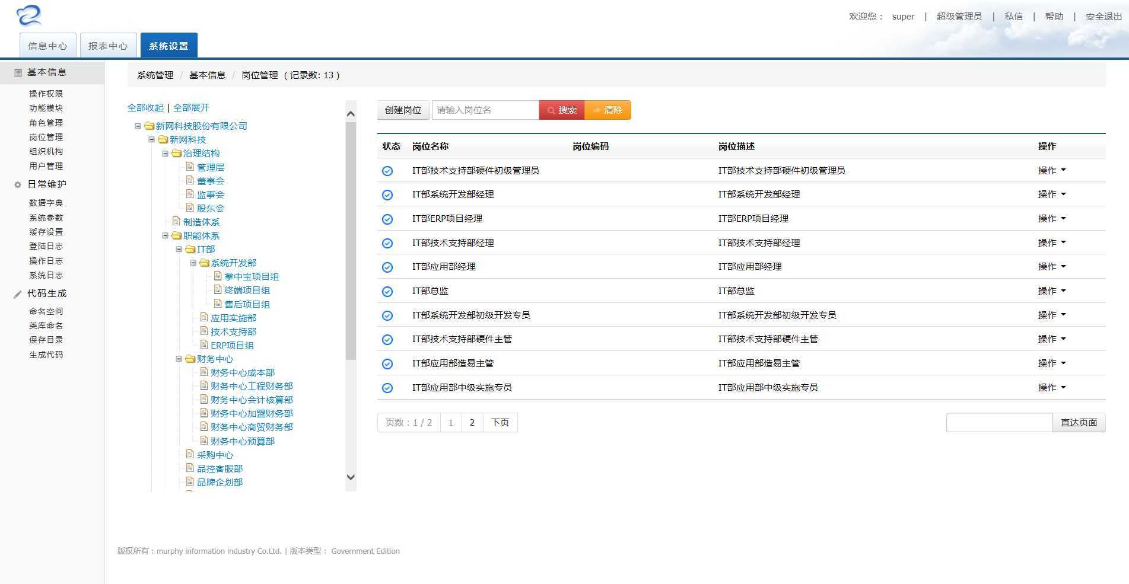Click status icon for IT部技术支持部硬件主管
The height and width of the screenshot is (584, 1129).
coord(387,340)
